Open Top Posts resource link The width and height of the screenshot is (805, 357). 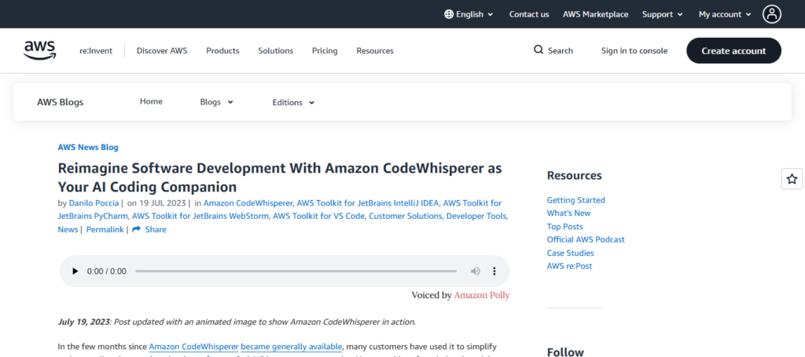564,227
